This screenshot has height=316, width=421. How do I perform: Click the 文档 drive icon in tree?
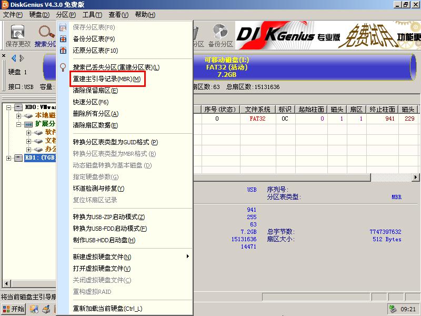(x=38, y=141)
